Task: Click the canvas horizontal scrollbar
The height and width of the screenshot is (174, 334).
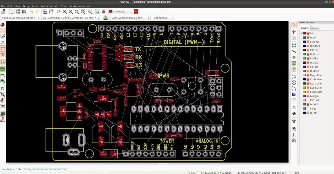Action: [x=162, y=164]
